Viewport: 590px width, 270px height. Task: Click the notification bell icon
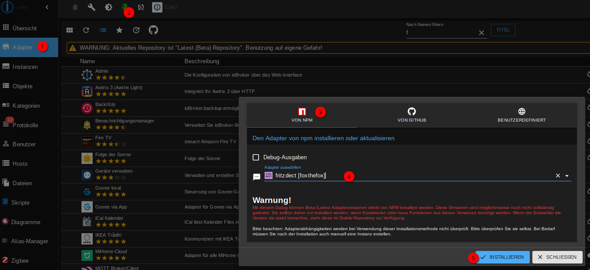(x=75, y=7)
